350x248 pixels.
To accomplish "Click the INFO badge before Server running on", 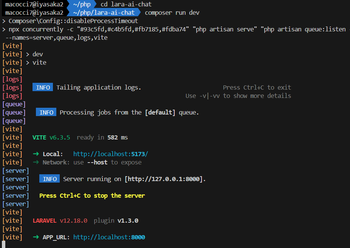I will tap(50, 179).
